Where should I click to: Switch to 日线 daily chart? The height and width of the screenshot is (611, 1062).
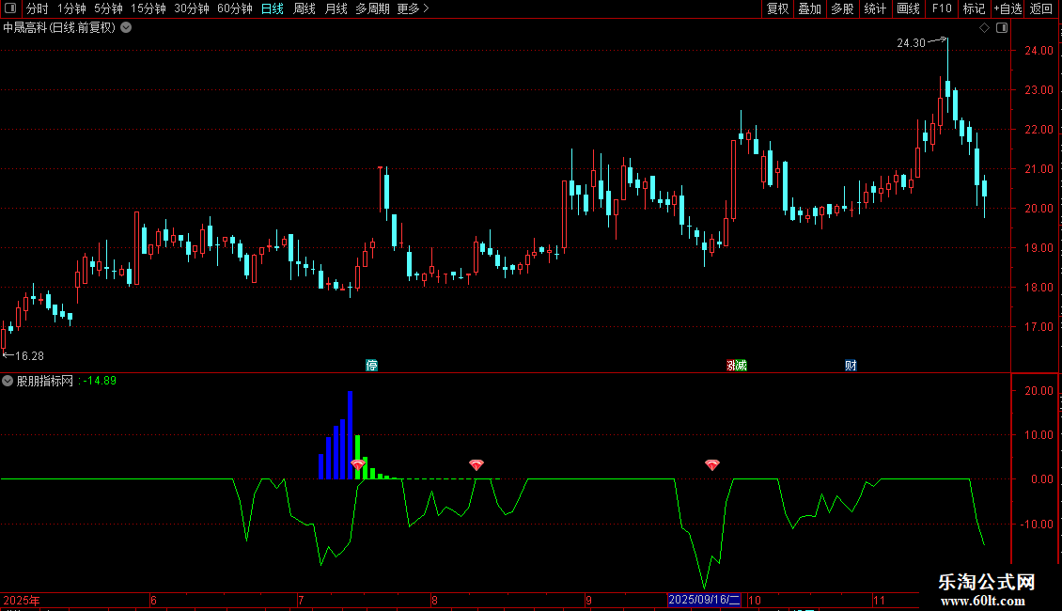point(273,8)
